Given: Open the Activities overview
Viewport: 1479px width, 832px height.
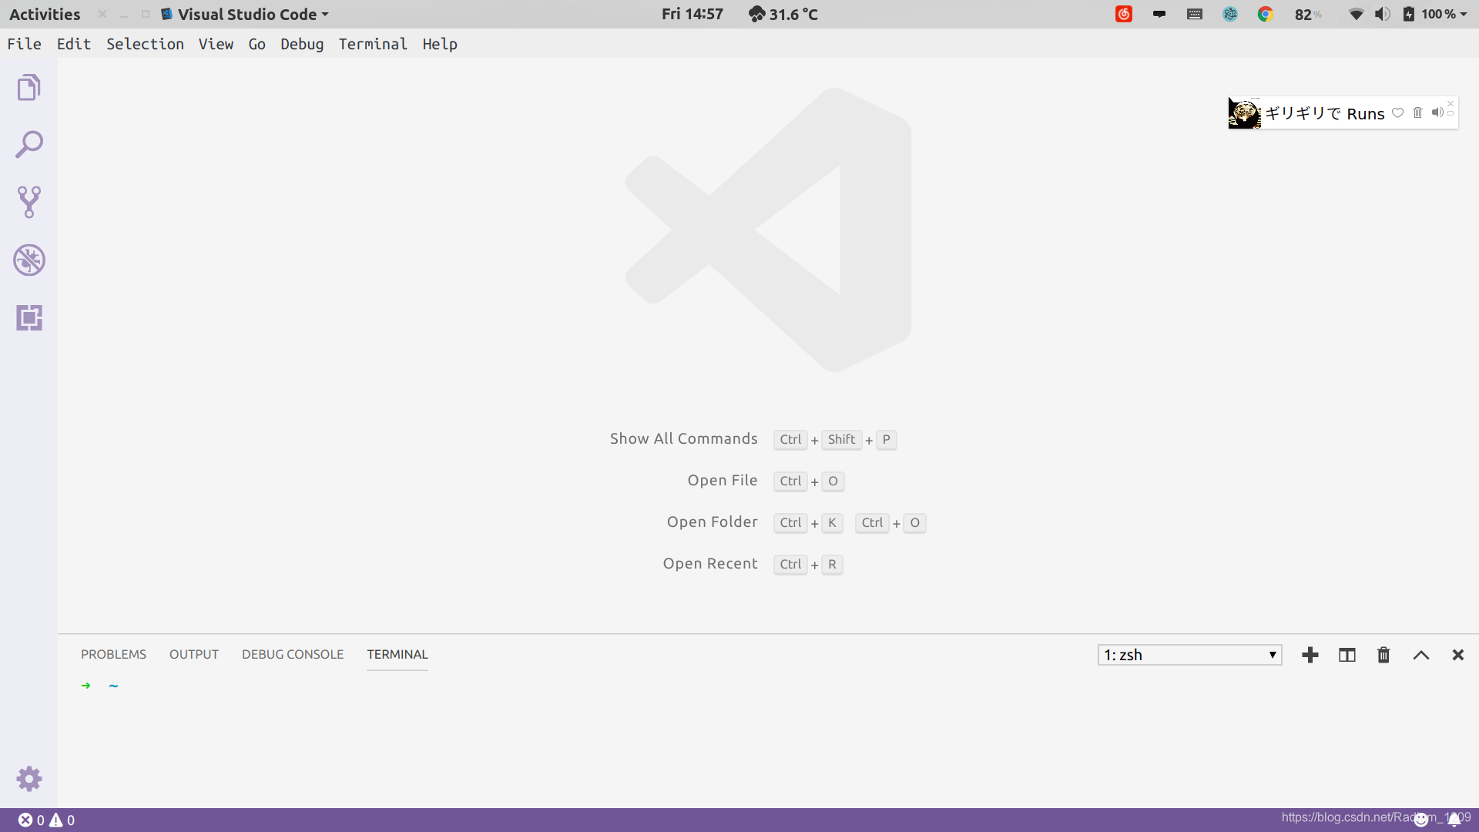Looking at the screenshot, I should (x=45, y=14).
